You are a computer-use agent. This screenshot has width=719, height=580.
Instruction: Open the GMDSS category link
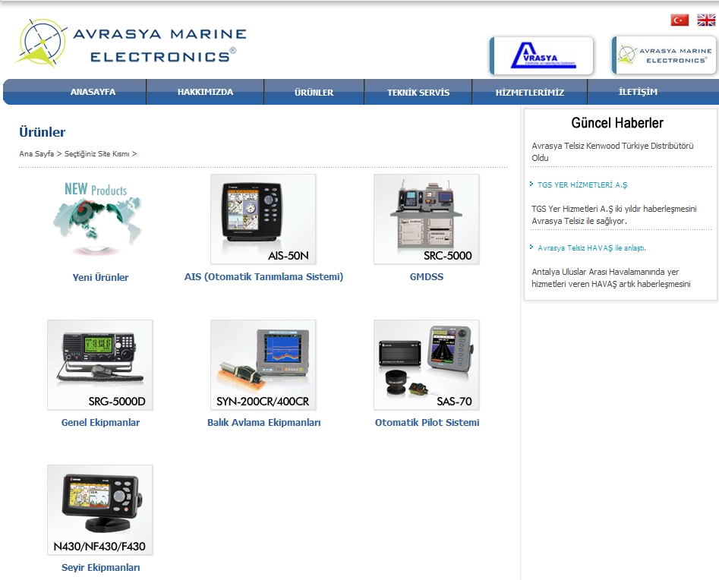(x=427, y=277)
